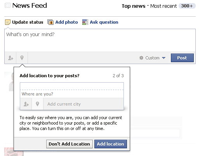Open the Custom privacy dropdown
This screenshot has height=156, width=200.
point(152,58)
